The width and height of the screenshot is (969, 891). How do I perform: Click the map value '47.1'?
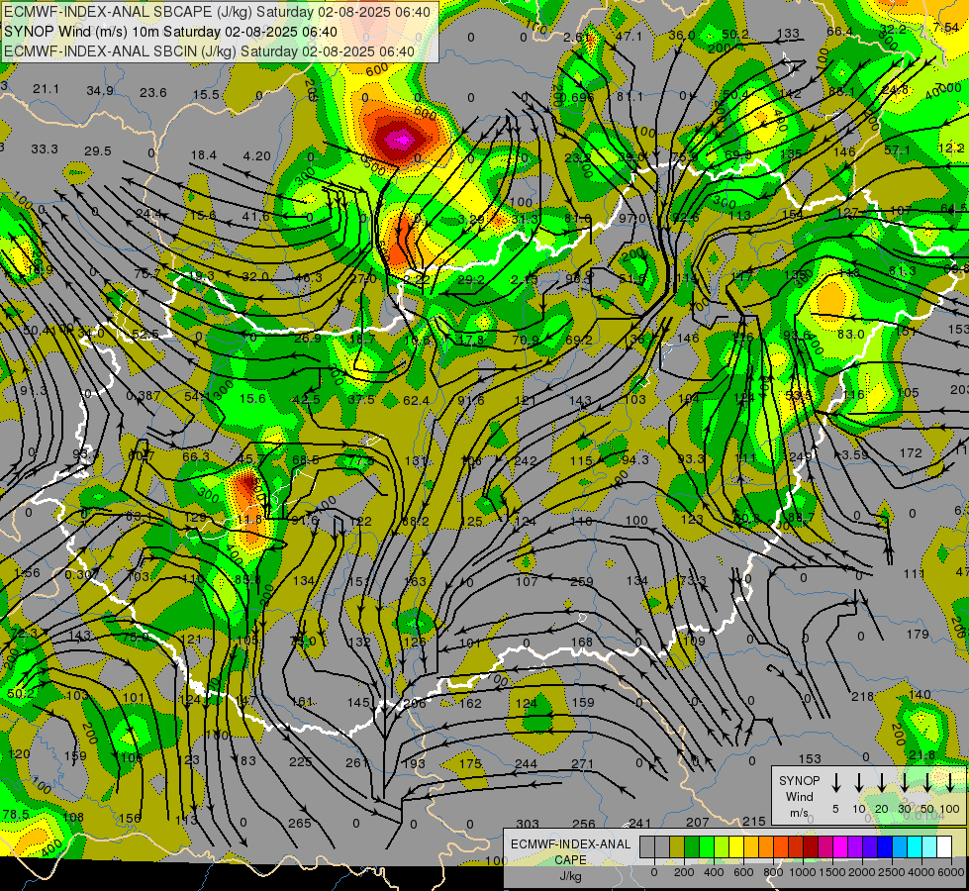coord(630,36)
